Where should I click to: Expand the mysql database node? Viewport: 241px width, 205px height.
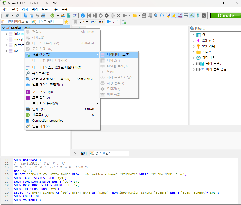pos(6,39)
